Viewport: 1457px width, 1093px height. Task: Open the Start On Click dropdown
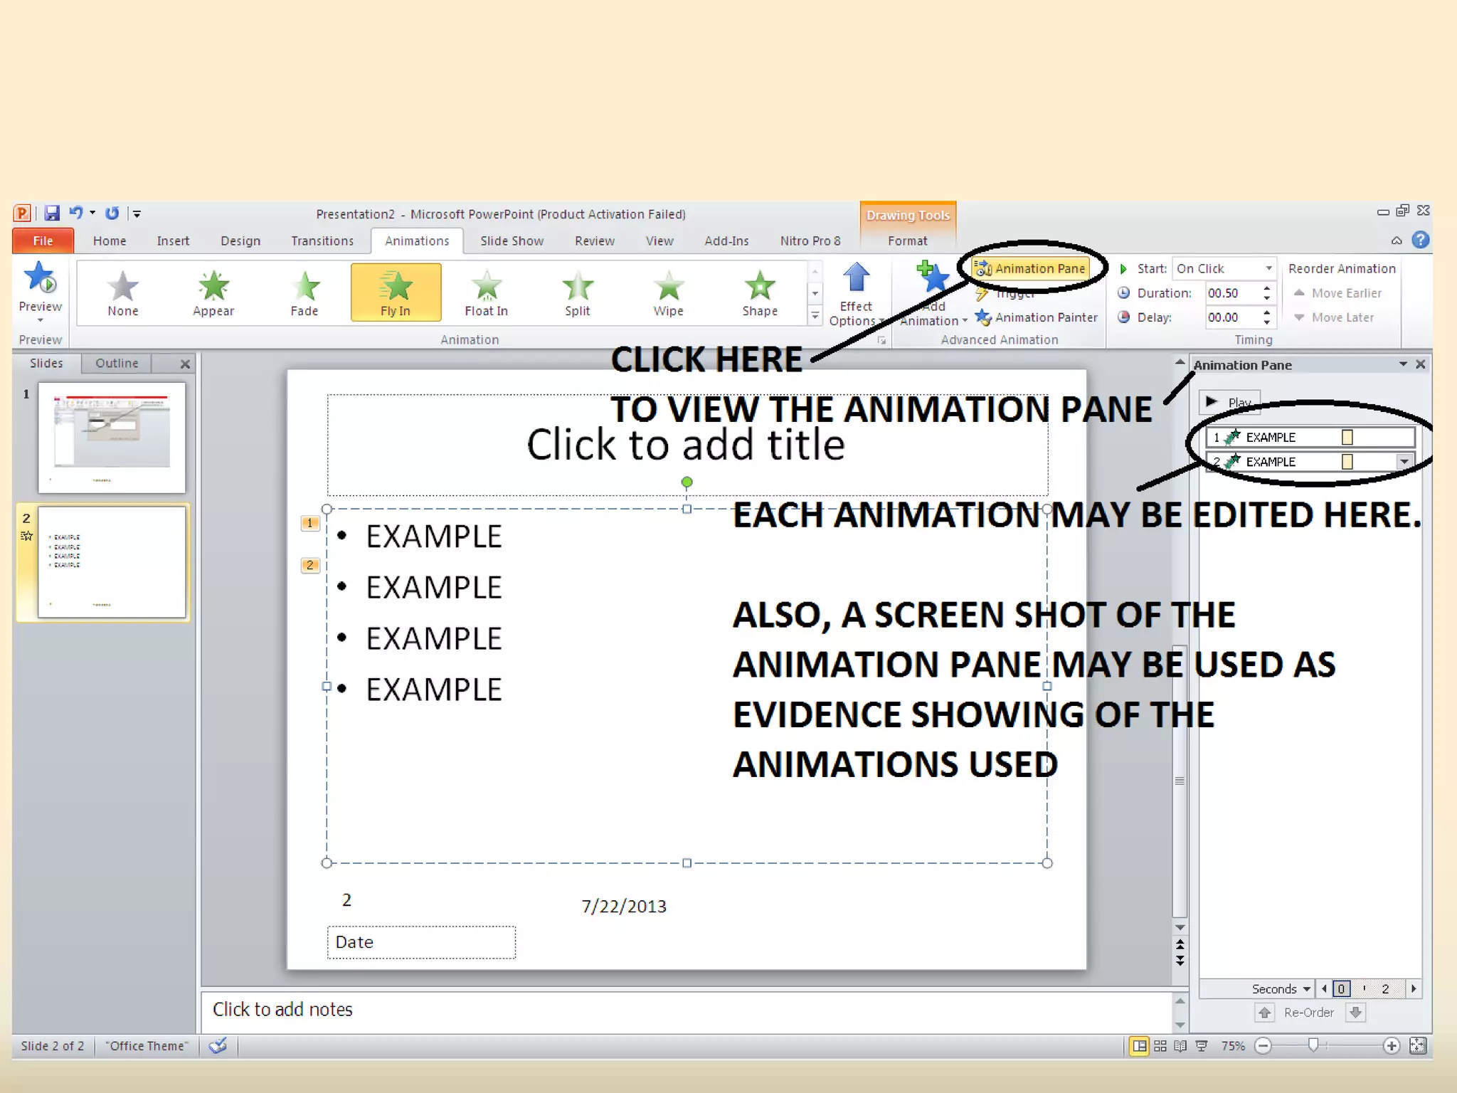click(1268, 268)
